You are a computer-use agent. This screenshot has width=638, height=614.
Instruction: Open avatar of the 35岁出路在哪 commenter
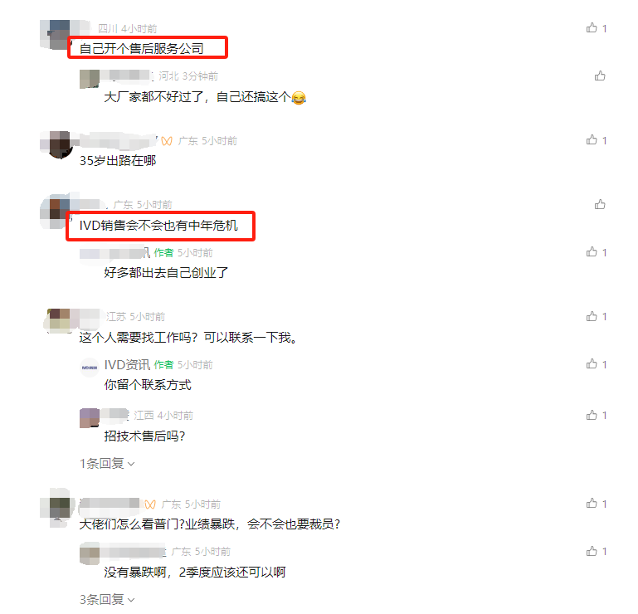click(60, 144)
